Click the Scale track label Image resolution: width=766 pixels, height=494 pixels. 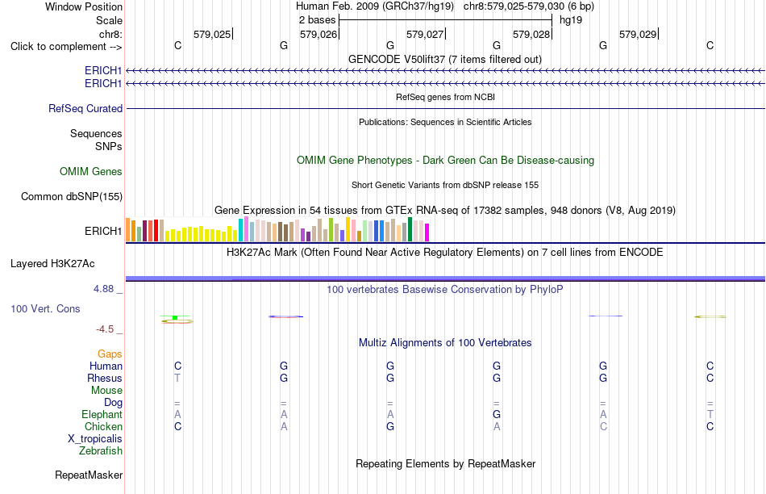pos(109,20)
